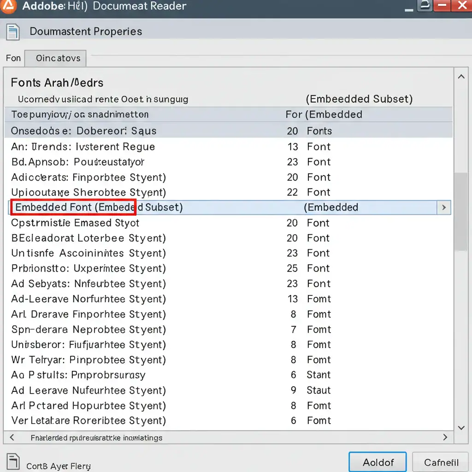The height and width of the screenshot is (472, 472).
Task: Click the vertical scrollbar down arrow
Action: tap(461, 428)
